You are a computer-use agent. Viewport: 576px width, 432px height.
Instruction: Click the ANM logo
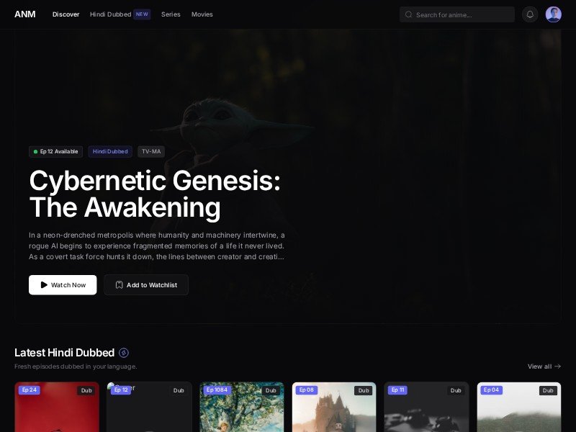(x=25, y=14)
